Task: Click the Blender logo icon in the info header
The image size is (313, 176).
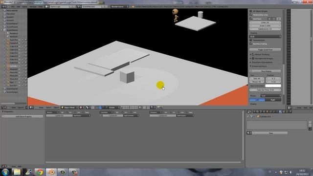Action: (x=133, y=6)
